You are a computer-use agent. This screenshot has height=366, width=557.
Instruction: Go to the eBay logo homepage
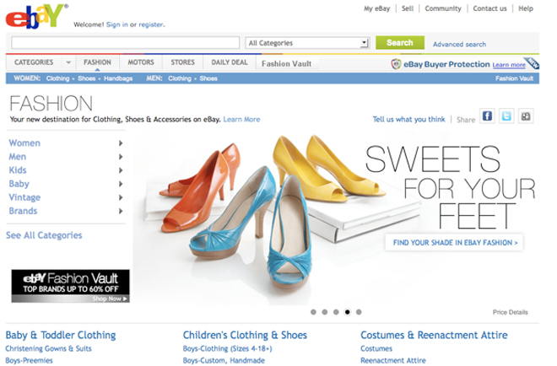36,16
